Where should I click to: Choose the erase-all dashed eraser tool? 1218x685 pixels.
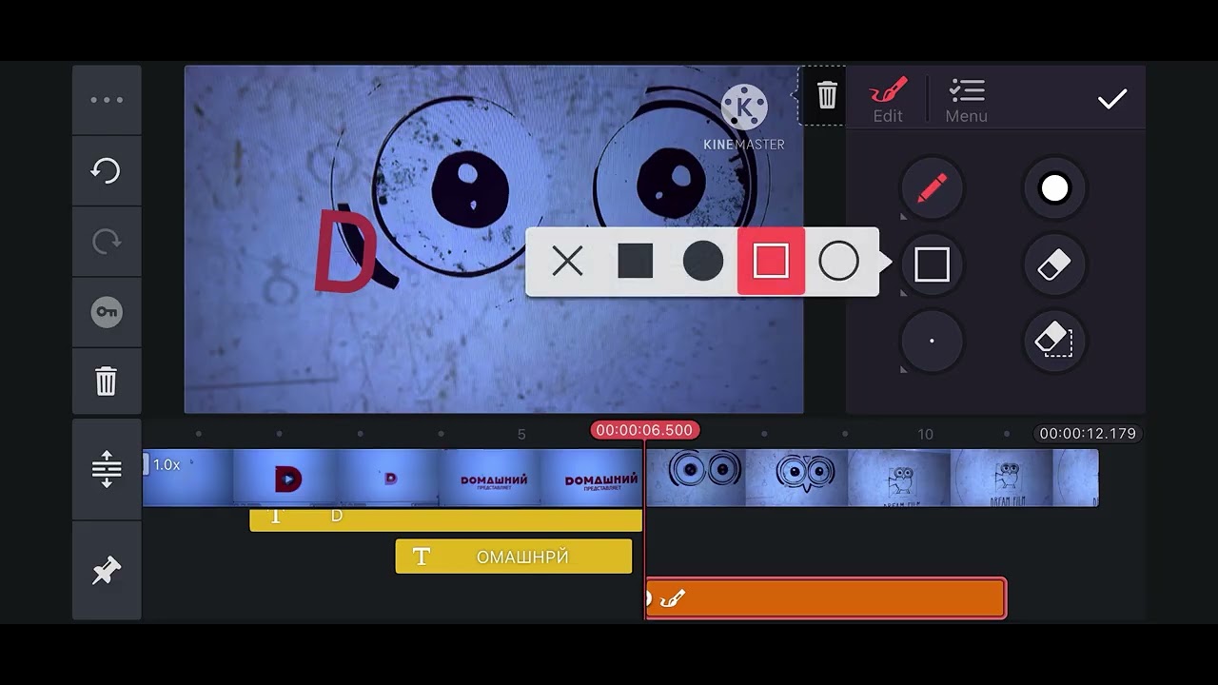point(1054,341)
